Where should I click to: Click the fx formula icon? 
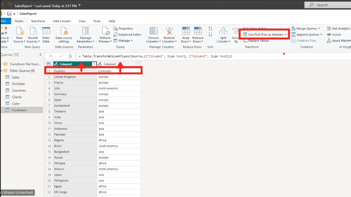coord(70,56)
